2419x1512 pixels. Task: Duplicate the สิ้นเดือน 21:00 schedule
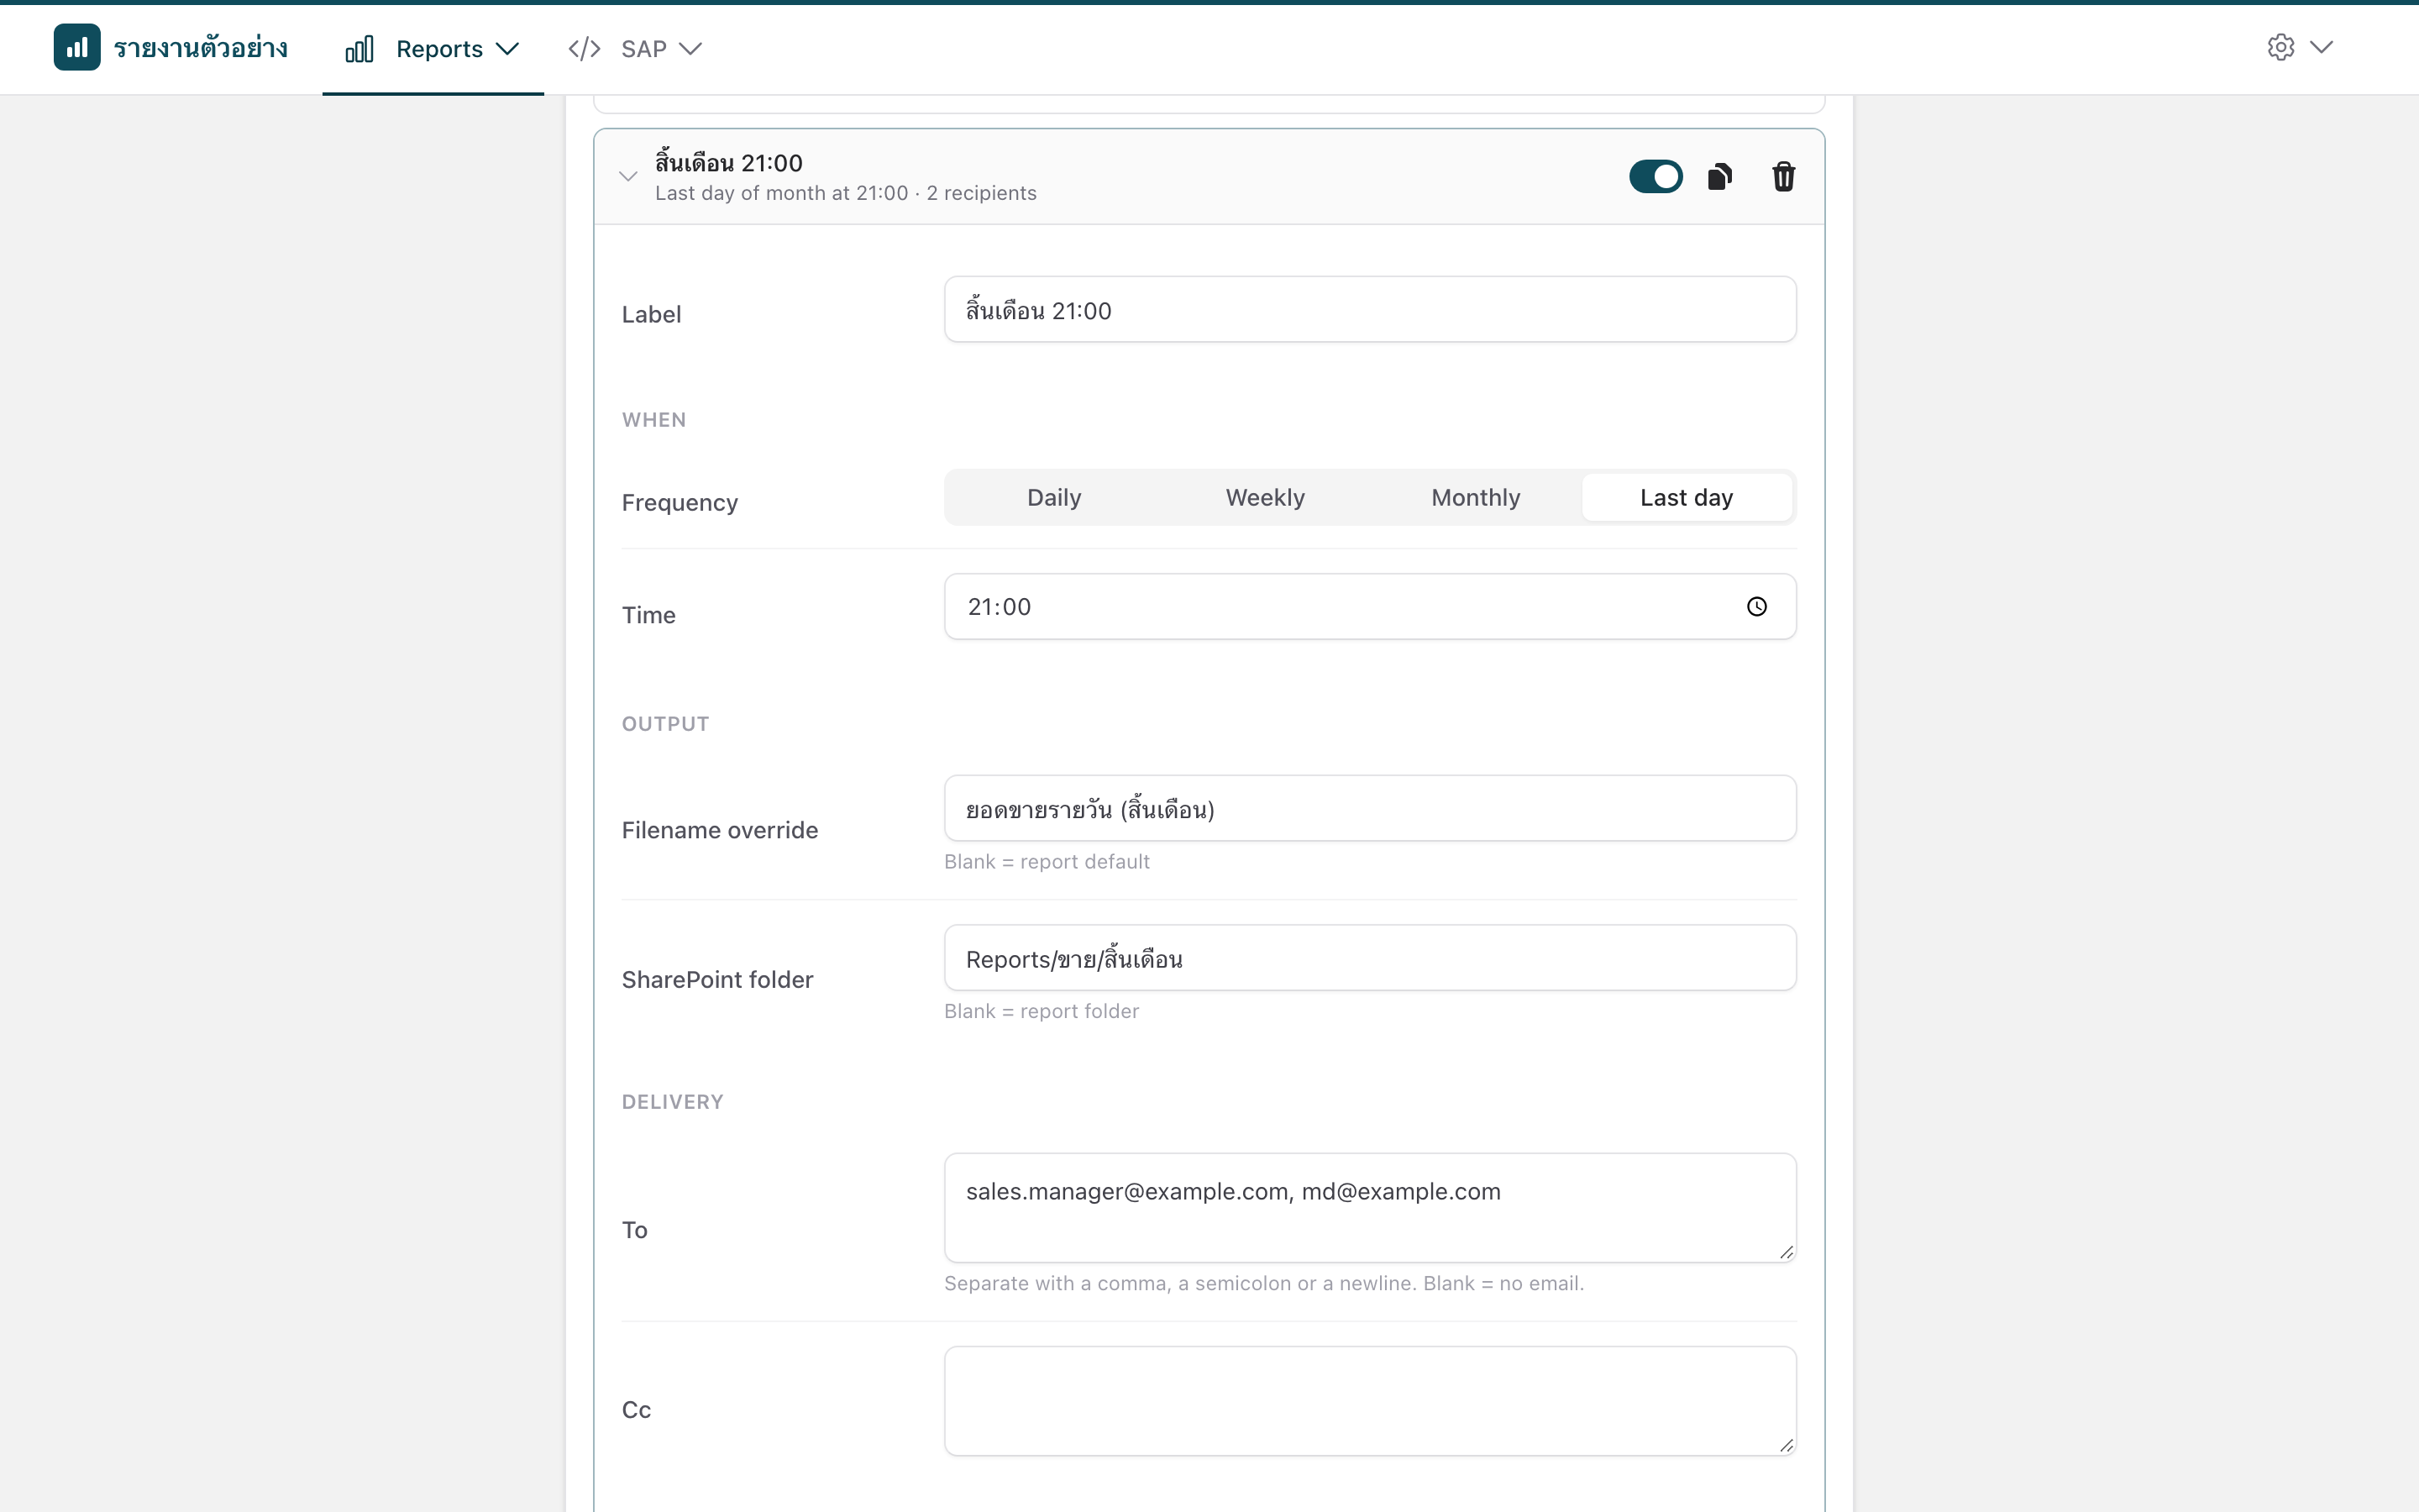coord(1719,177)
